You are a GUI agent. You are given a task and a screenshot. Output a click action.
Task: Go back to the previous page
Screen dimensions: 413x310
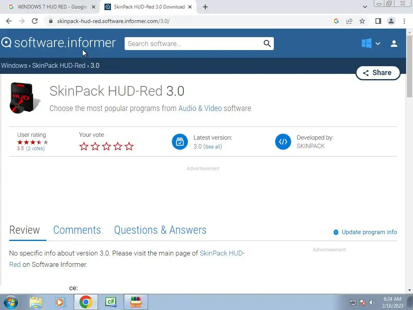9,21
